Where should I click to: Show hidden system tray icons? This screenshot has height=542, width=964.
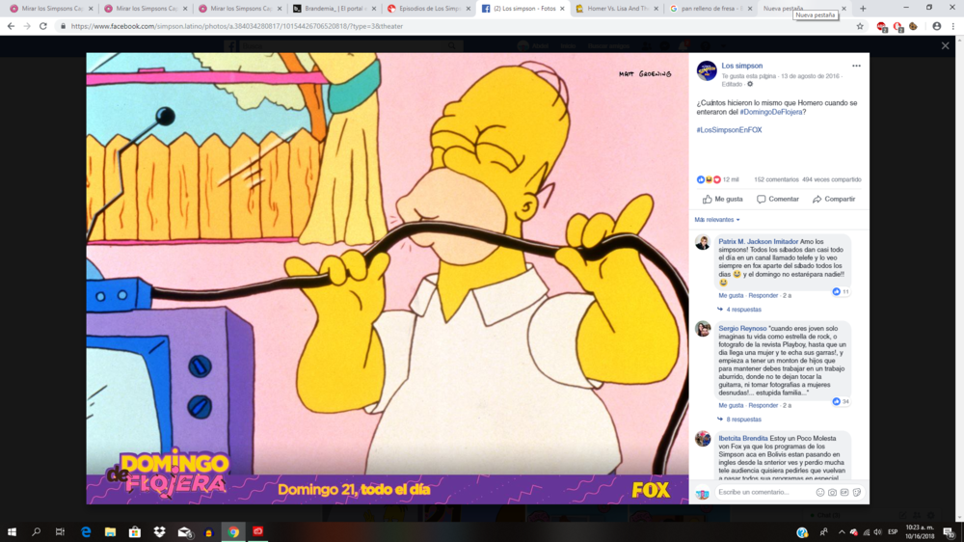(842, 532)
